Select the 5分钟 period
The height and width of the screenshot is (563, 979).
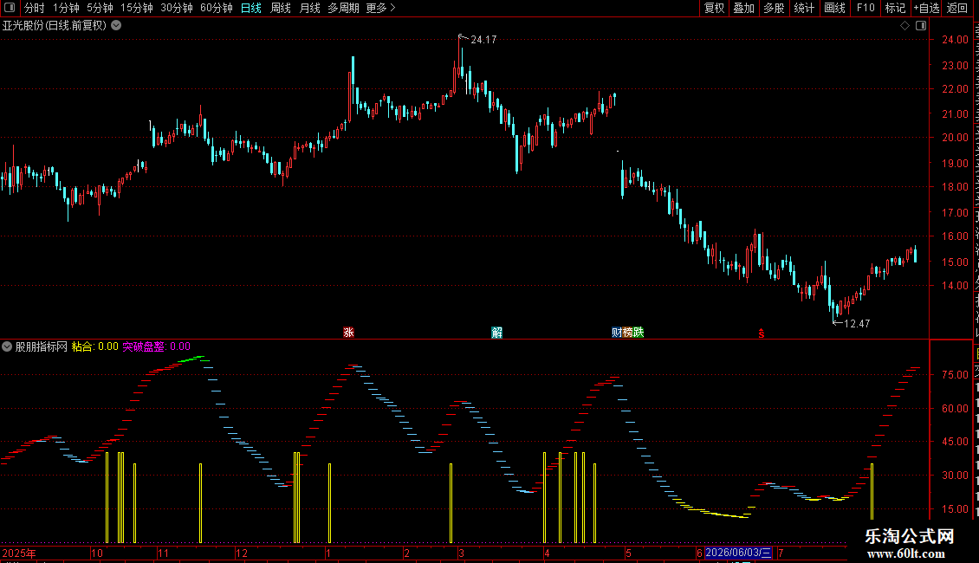pyautogui.click(x=100, y=8)
